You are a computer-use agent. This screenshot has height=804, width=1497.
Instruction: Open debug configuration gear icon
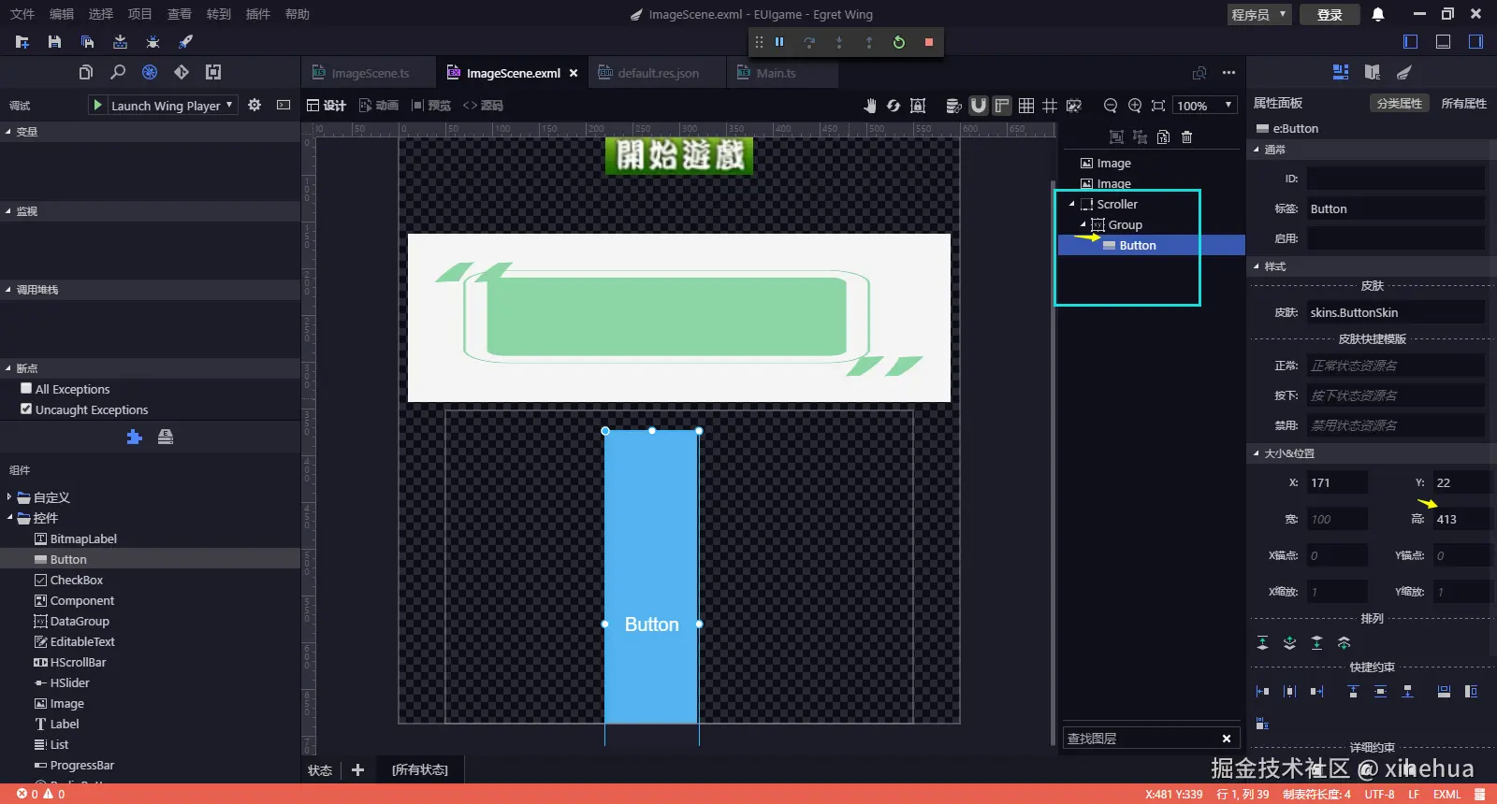tap(254, 106)
